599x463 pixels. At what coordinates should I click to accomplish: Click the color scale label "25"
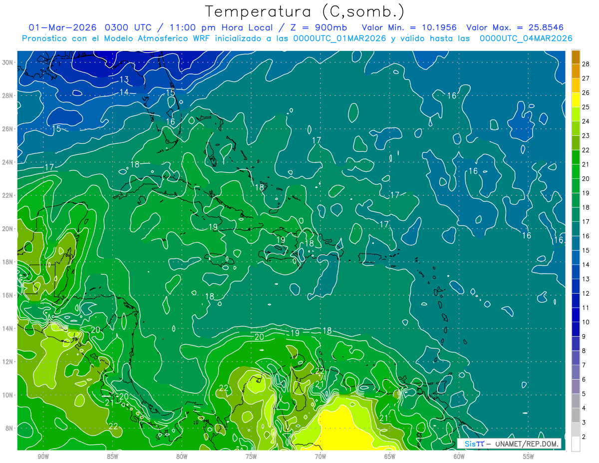586,107
